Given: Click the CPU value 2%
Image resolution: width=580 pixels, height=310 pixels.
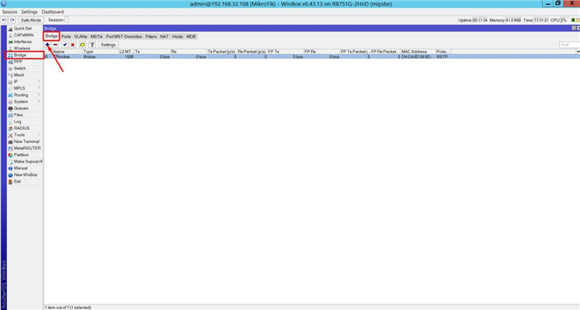Looking at the screenshot, I should (563, 20).
